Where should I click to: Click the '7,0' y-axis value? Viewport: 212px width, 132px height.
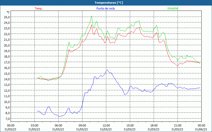coord(8,119)
